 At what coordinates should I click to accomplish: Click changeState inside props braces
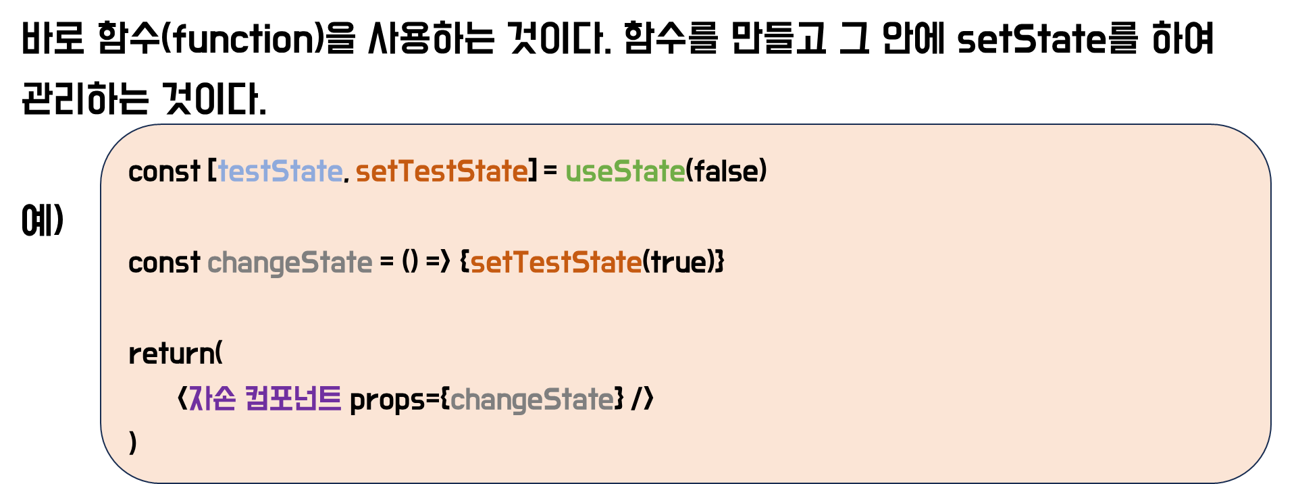point(532,400)
